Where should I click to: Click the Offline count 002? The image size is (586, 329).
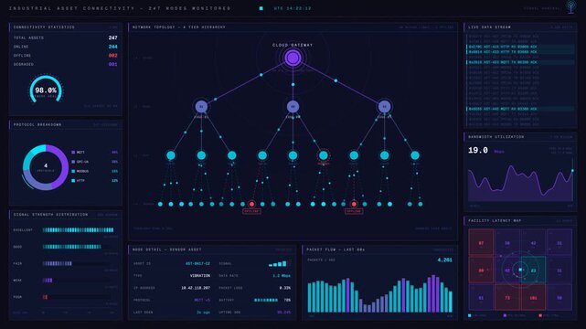coord(112,55)
